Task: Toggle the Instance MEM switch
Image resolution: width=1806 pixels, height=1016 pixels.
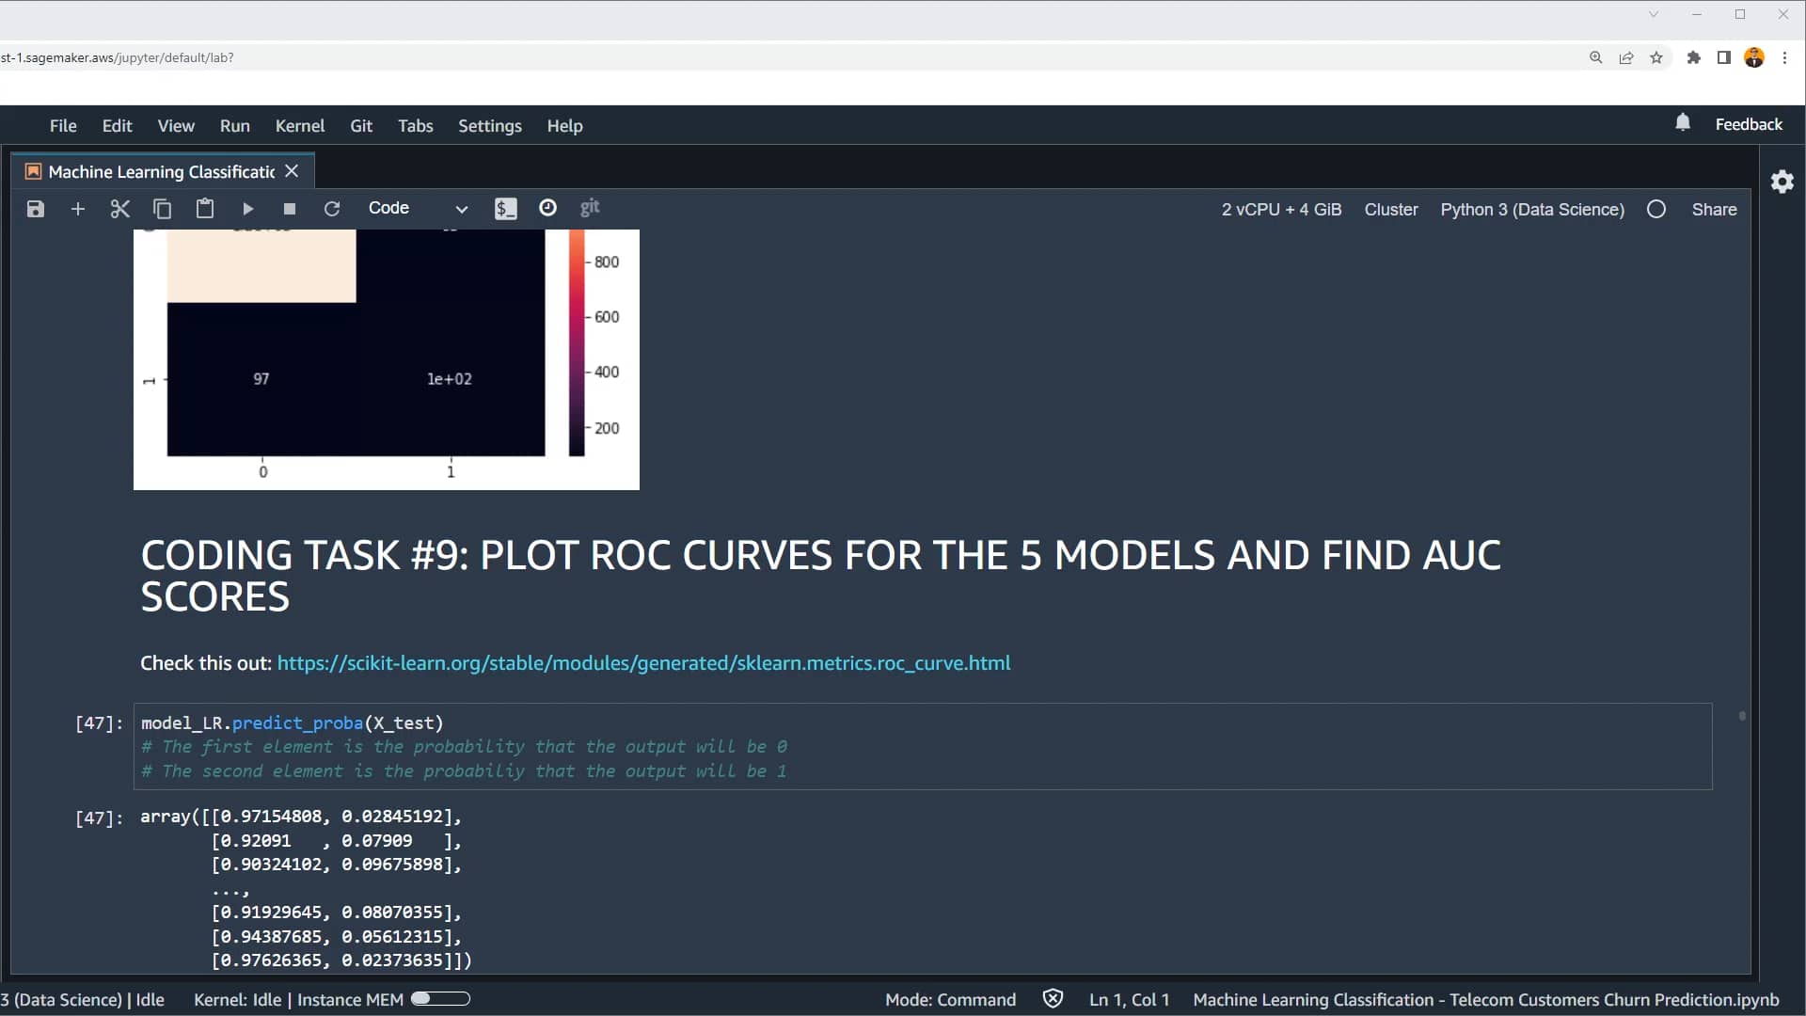Action: tap(439, 999)
